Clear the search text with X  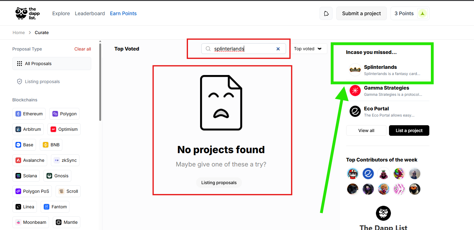(x=278, y=49)
